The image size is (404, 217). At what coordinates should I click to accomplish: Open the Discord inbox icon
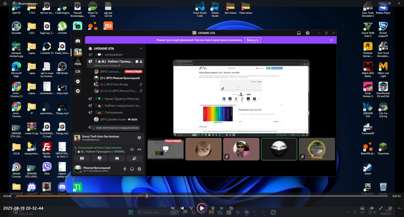(299, 33)
